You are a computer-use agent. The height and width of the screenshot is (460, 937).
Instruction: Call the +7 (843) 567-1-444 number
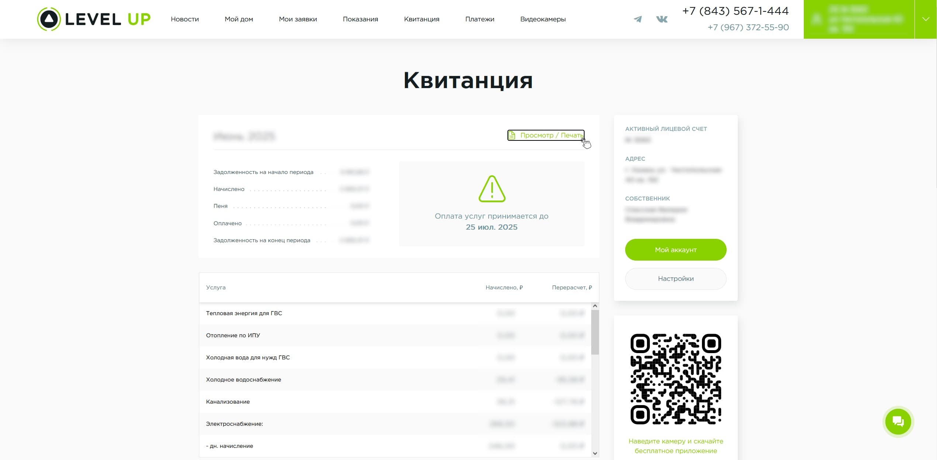[735, 11]
